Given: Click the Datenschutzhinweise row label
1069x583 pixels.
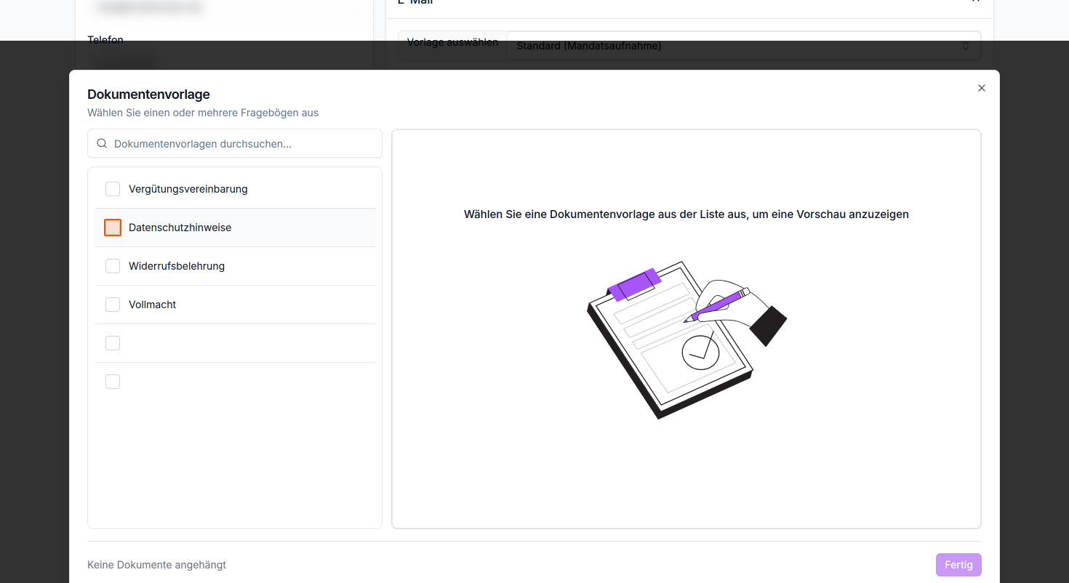Looking at the screenshot, I should tap(180, 228).
